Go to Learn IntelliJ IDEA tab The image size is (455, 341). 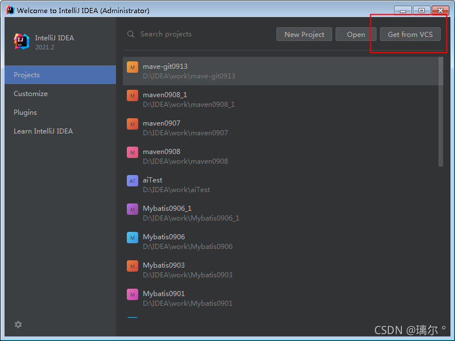[x=60, y=131]
